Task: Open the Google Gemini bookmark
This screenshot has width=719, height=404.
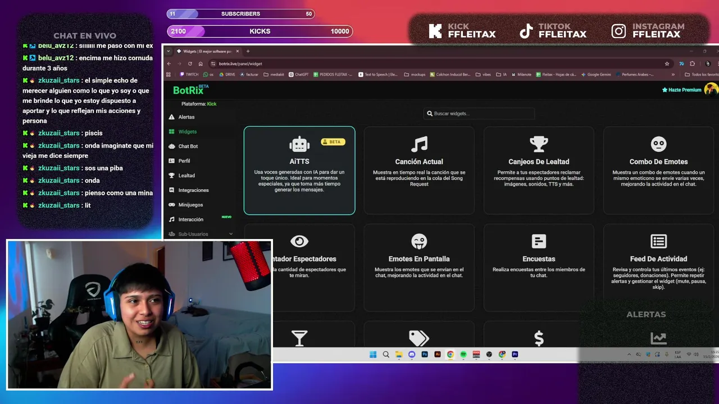Action: click(596, 74)
